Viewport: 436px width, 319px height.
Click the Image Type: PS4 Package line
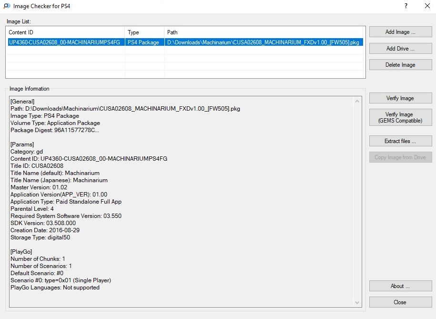[x=45, y=116]
